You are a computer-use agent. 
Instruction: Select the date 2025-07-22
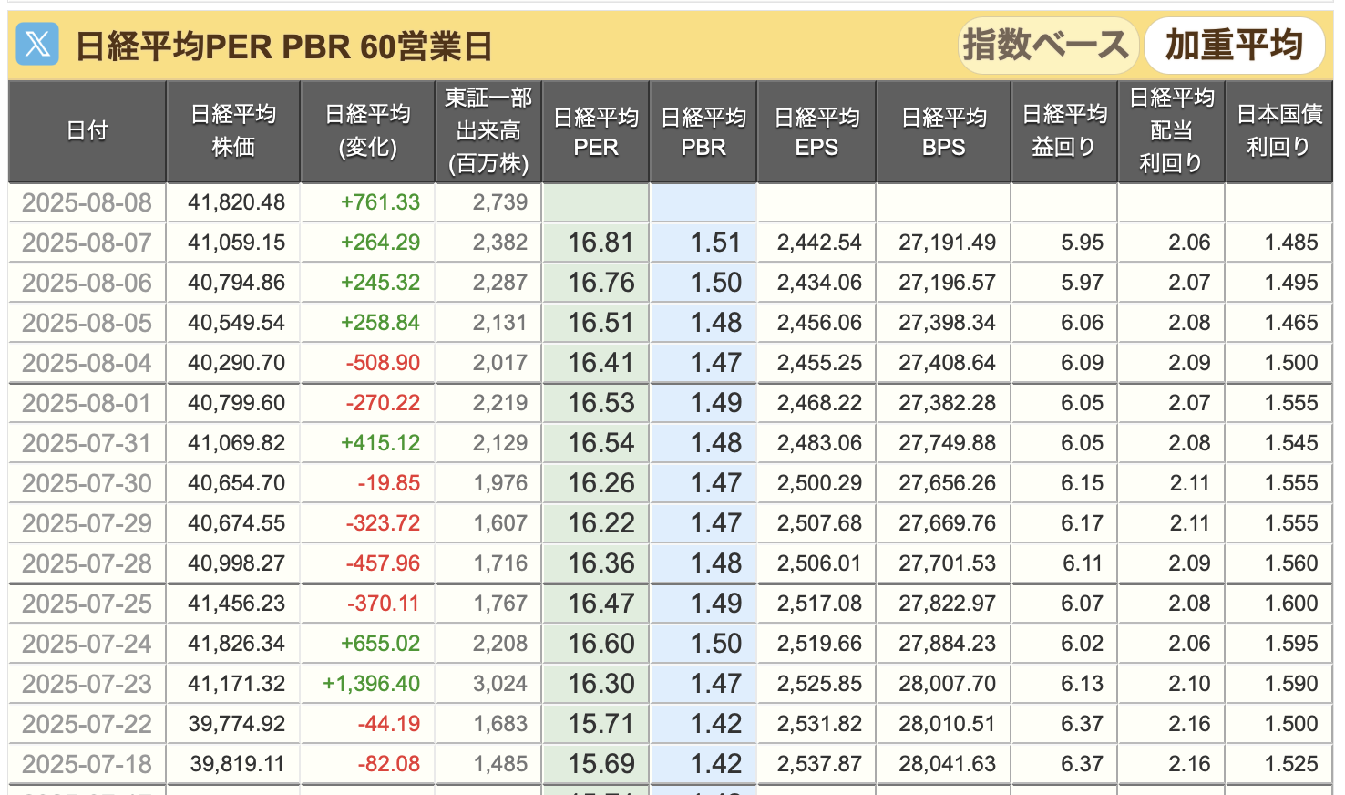(x=87, y=724)
